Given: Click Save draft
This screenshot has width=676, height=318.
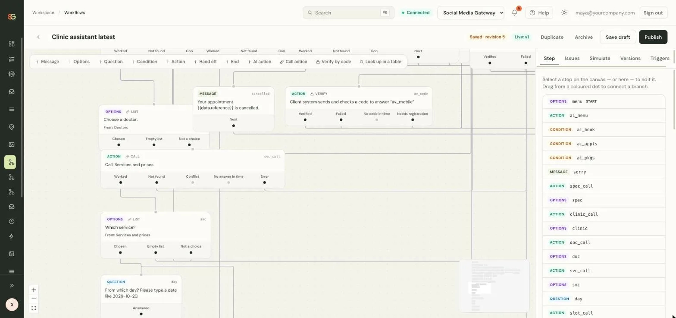Looking at the screenshot, I should tap(618, 37).
